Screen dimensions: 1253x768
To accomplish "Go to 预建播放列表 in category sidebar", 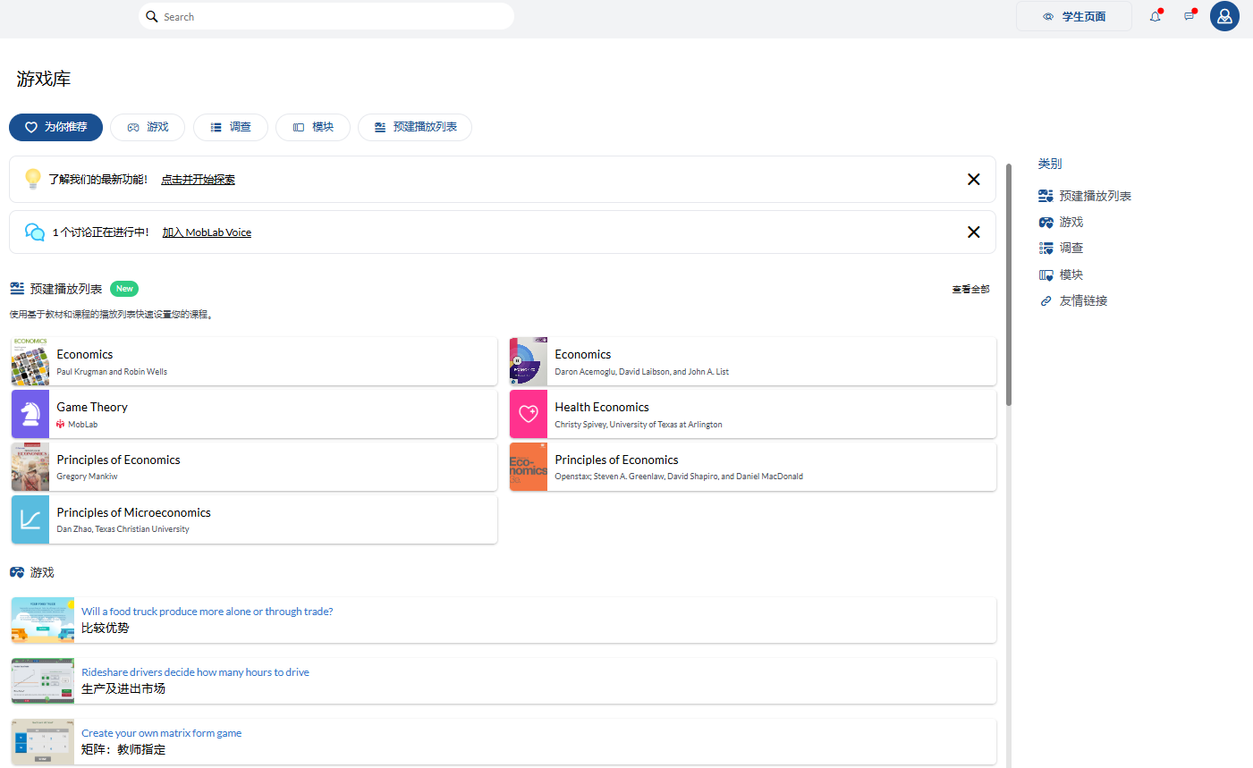I will tap(1085, 196).
